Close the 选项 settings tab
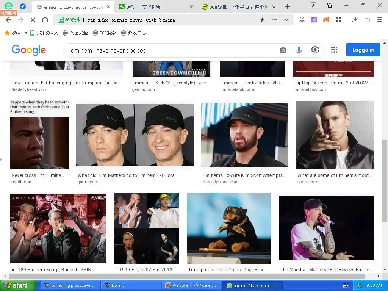 191,7
